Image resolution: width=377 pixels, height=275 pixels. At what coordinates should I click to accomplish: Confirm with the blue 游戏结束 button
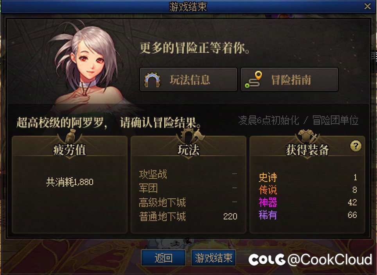click(214, 258)
